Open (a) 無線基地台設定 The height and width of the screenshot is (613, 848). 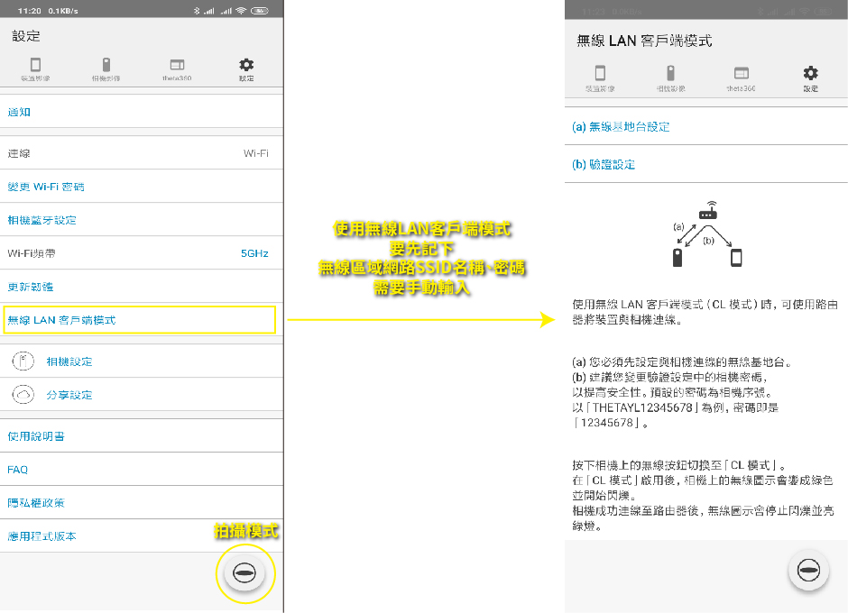point(622,127)
